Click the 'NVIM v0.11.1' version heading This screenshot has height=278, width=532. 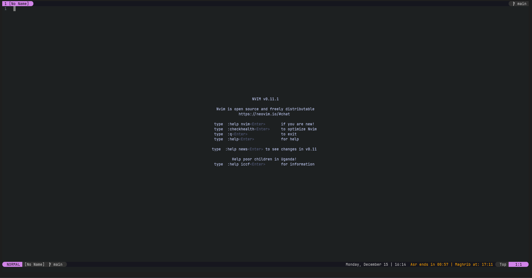pos(265,99)
